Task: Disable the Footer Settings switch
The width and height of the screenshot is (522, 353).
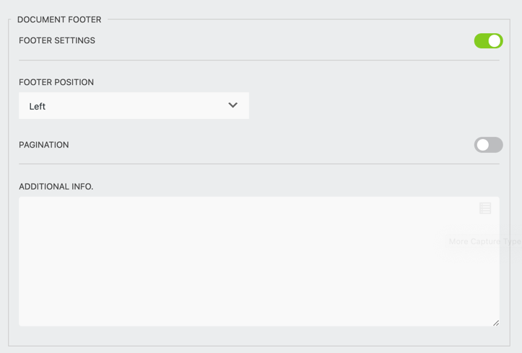Action: click(x=488, y=41)
